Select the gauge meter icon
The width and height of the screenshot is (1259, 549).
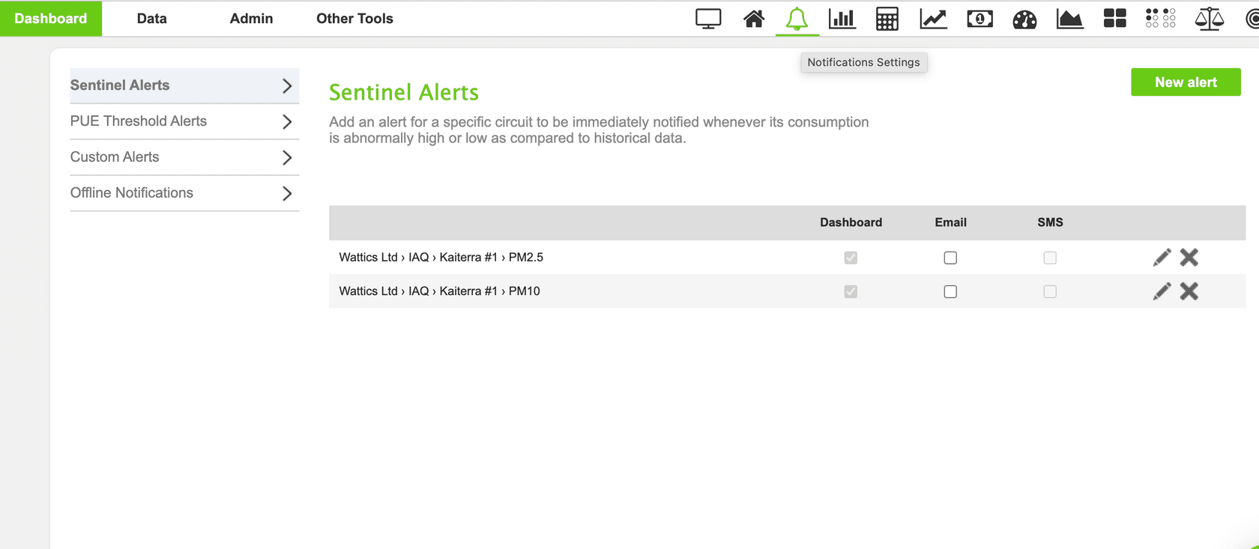[1024, 19]
